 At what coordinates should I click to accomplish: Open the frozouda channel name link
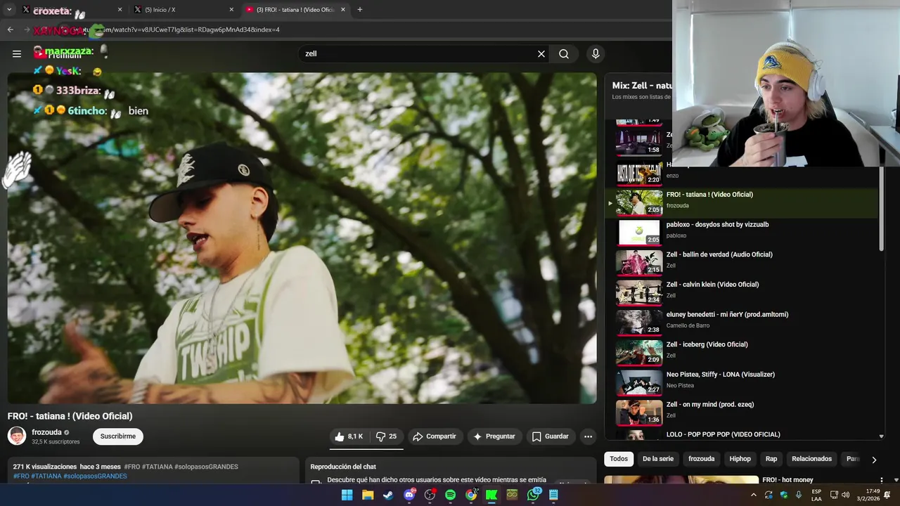point(46,432)
